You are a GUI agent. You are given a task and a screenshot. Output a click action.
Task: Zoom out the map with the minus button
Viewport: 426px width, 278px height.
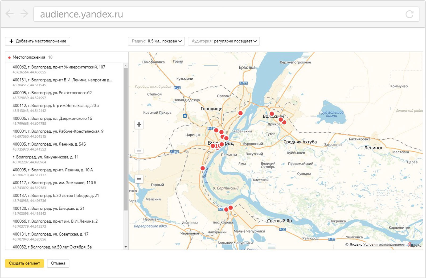coord(139,179)
